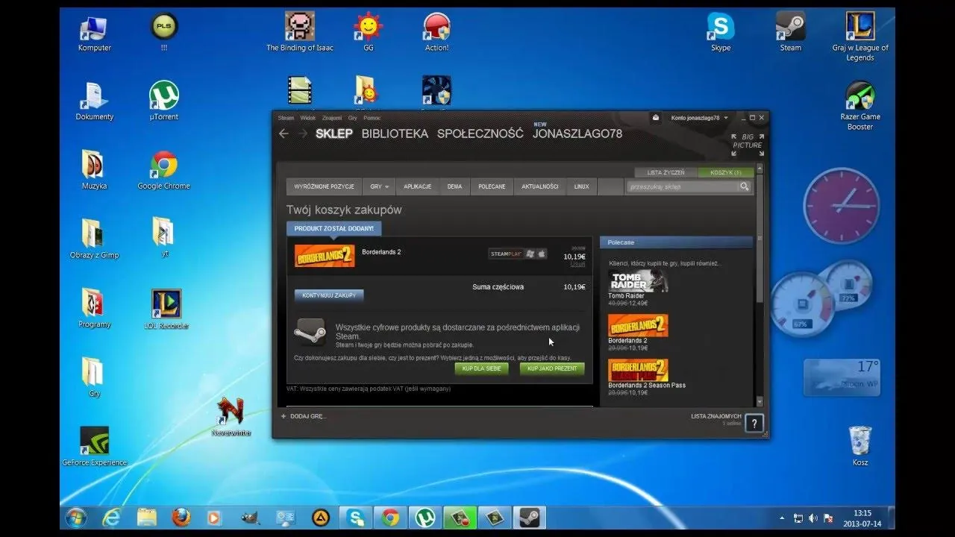Click the Windows Start button
This screenshot has width=955, height=537.
pos(75,518)
